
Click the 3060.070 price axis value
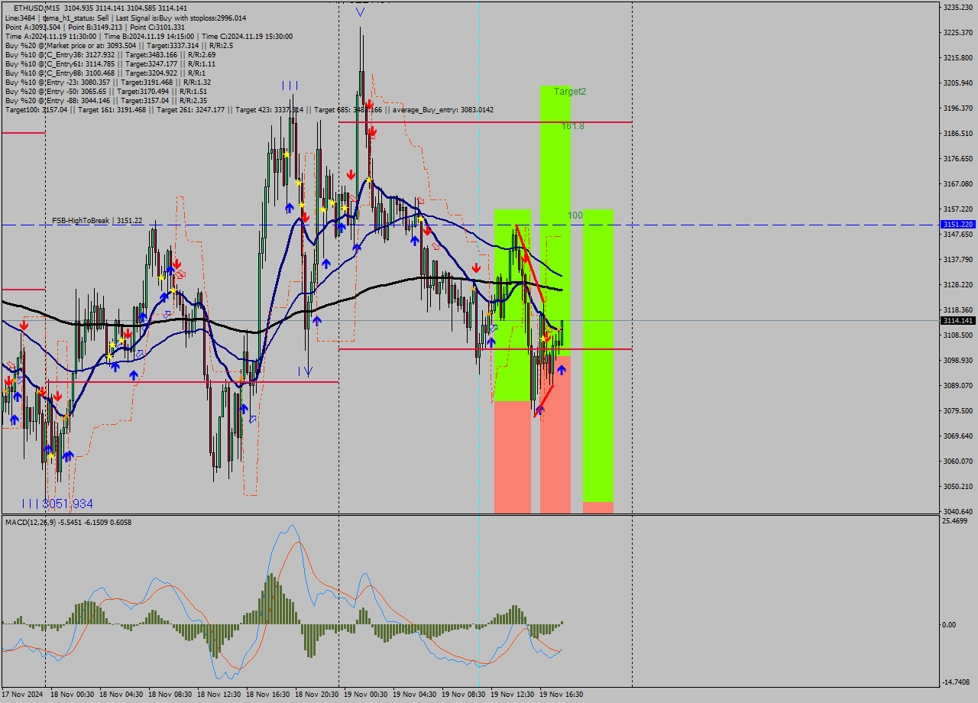click(957, 461)
